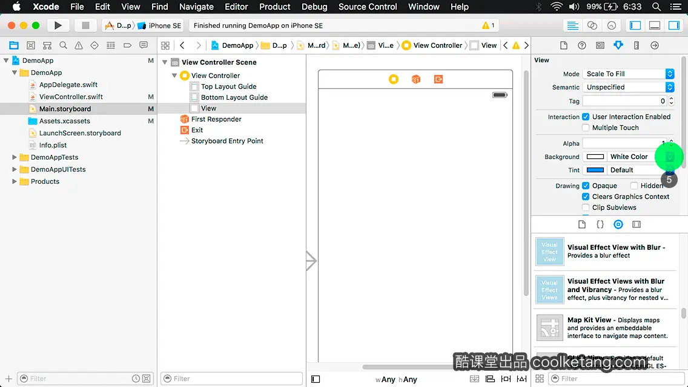Click the Tag value field
688x387 pixels.
pyautogui.click(x=624, y=101)
